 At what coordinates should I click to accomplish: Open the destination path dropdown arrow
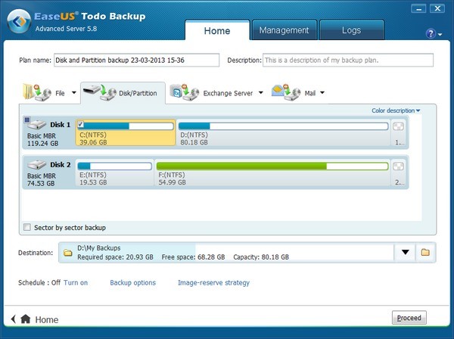pyautogui.click(x=406, y=252)
